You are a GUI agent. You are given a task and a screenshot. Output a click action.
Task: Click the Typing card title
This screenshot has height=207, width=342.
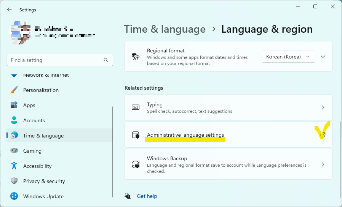155,104
